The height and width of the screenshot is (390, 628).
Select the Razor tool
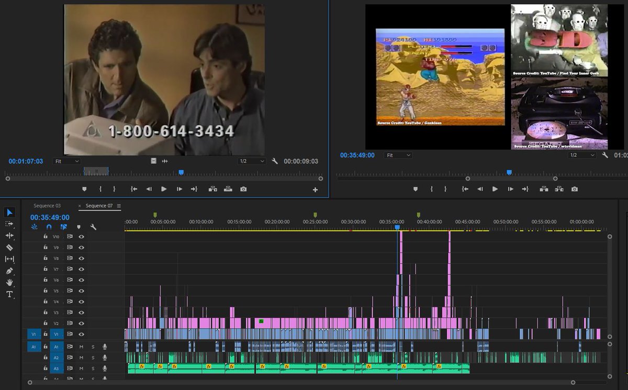9,247
